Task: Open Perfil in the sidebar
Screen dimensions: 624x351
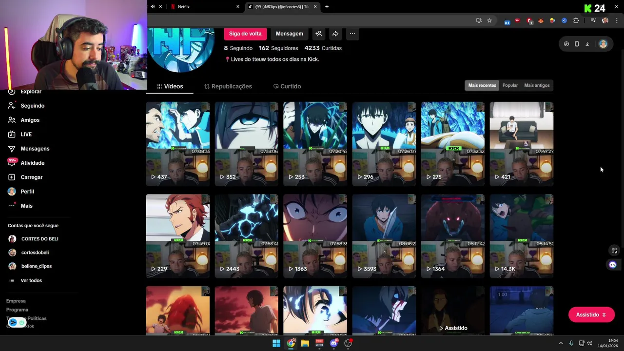Action: click(x=27, y=192)
